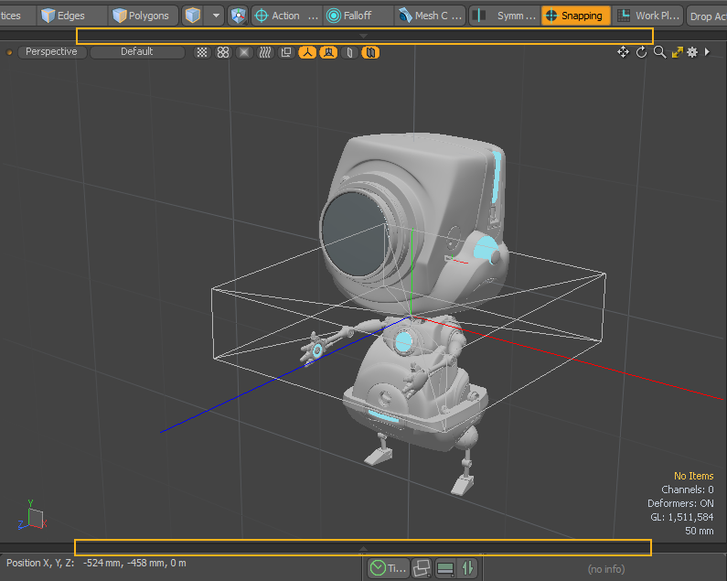Click the Drop Action button
The width and height of the screenshot is (727, 581).
coord(707,16)
